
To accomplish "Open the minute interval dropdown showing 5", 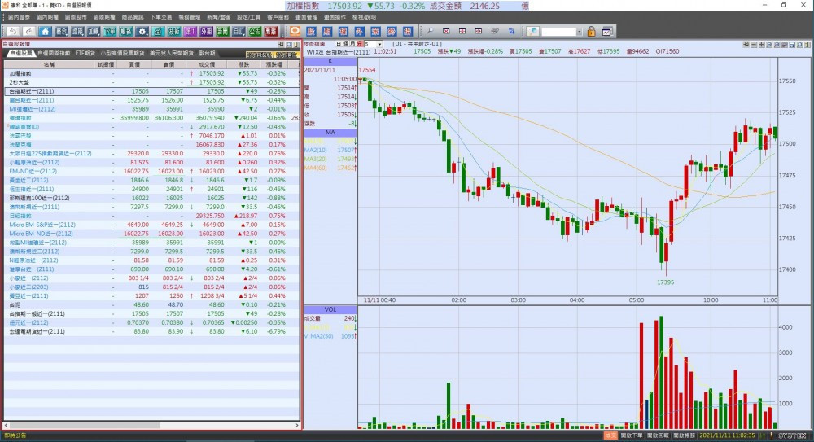I will click(x=379, y=43).
